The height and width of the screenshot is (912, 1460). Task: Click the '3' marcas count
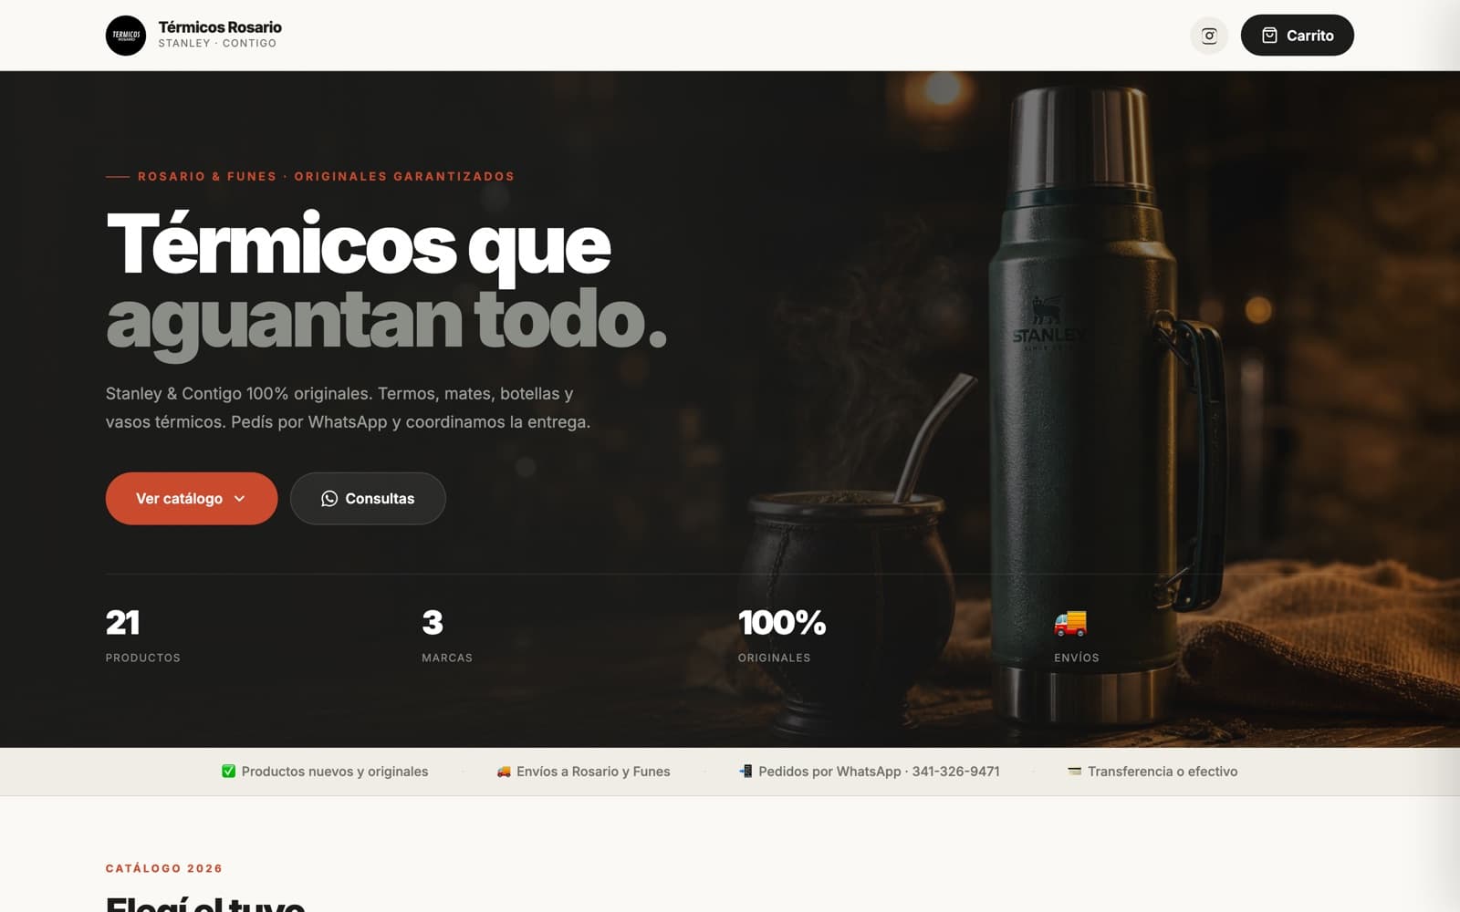(x=433, y=623)
